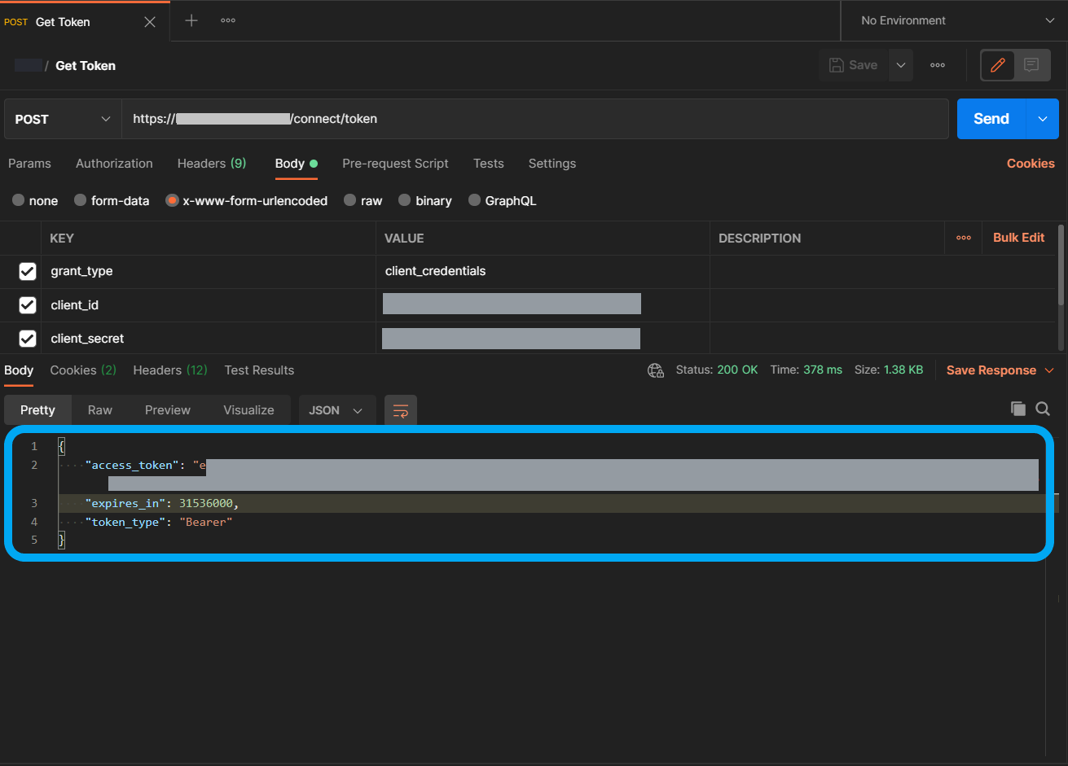Toggle the line wrap icon
Image resolution: width=1068 pixels, height=766 pixels.
coord(401,410)
